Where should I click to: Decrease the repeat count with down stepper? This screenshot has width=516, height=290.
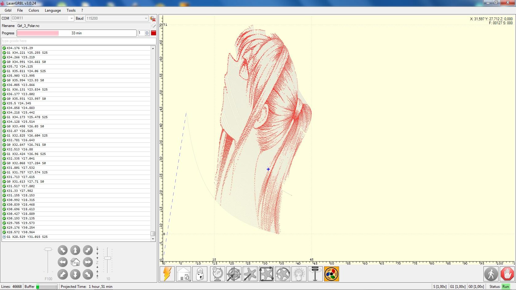pos(147,35)
